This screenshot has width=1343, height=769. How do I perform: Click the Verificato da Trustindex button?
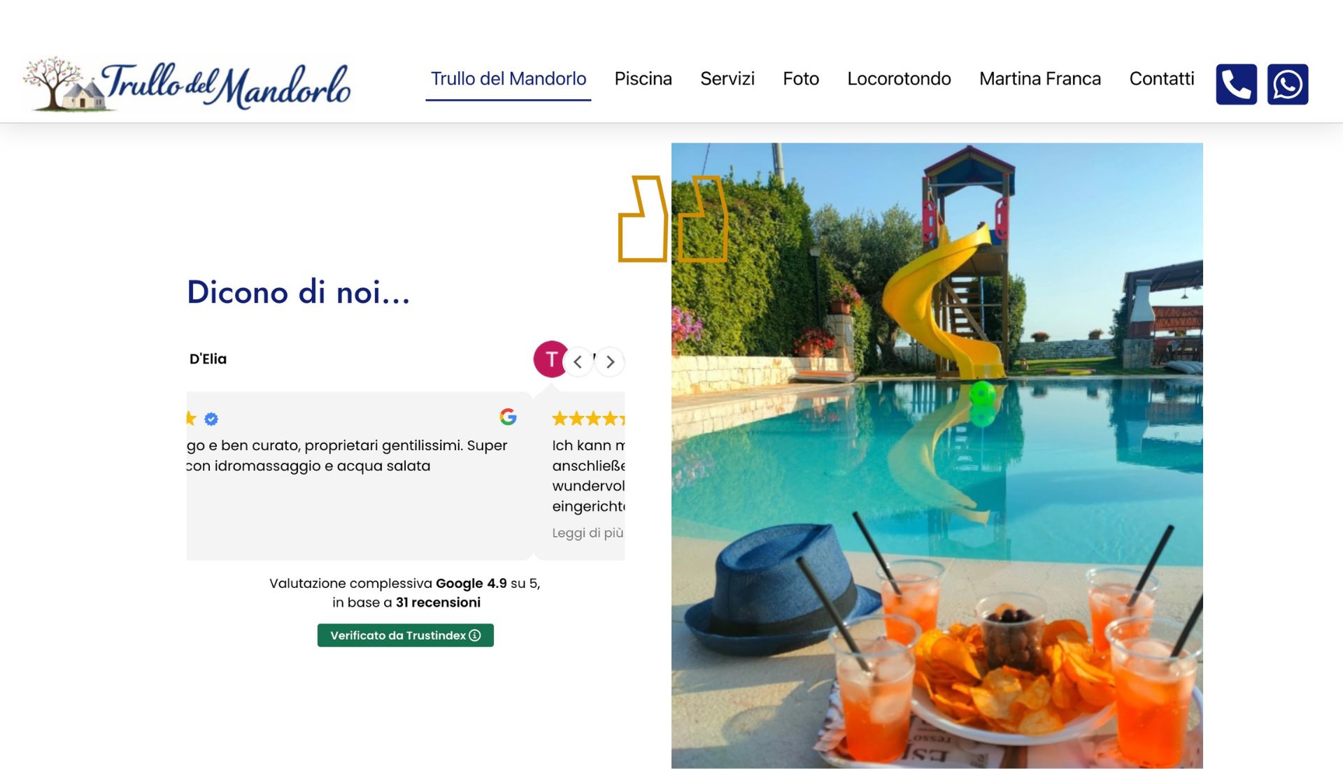406,635
